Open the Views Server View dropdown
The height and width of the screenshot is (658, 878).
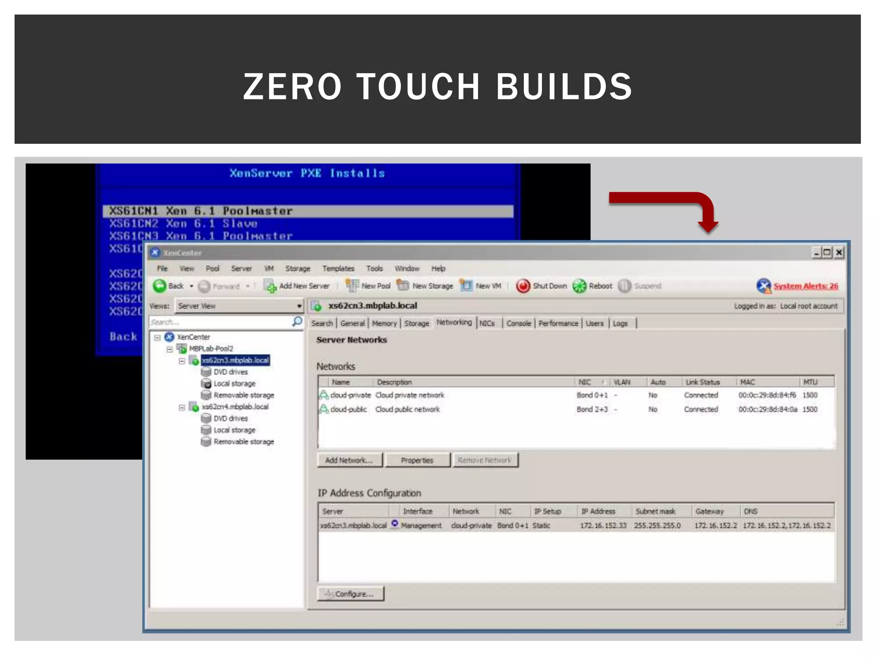tap(240, 306)
